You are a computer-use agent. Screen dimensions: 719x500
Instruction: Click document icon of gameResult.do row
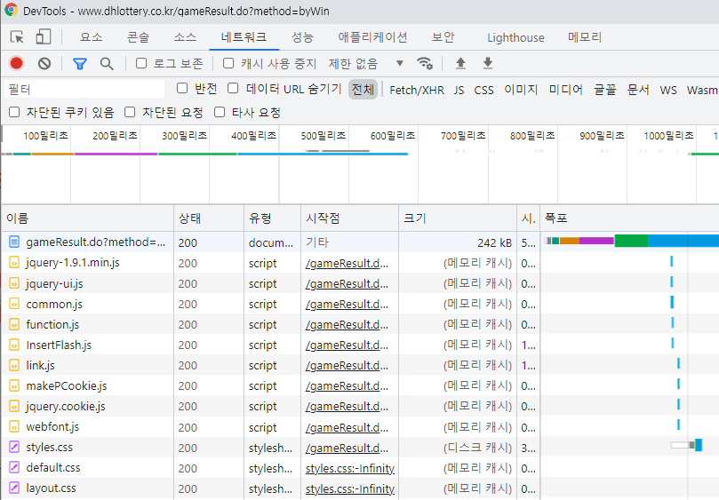coord(14,242)
